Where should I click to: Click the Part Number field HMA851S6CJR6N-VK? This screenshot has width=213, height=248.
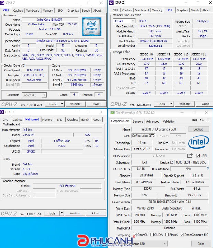(155, 41)
